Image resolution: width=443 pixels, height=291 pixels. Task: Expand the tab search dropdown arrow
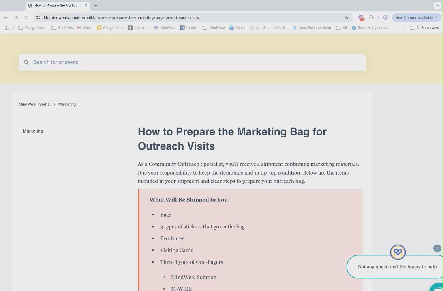click(x=437, y=6)
